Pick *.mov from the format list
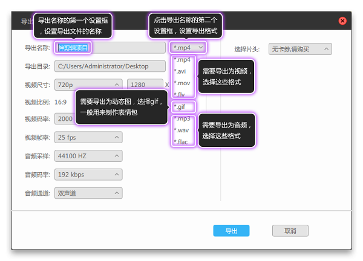363x261 pixels. click(182, 83)
